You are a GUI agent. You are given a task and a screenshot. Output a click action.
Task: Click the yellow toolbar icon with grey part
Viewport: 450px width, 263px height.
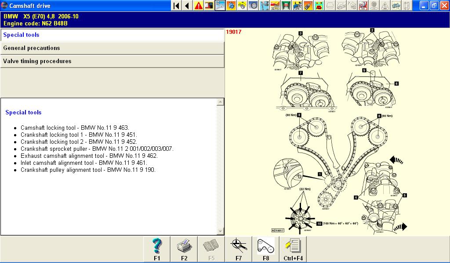pos(242,5)
